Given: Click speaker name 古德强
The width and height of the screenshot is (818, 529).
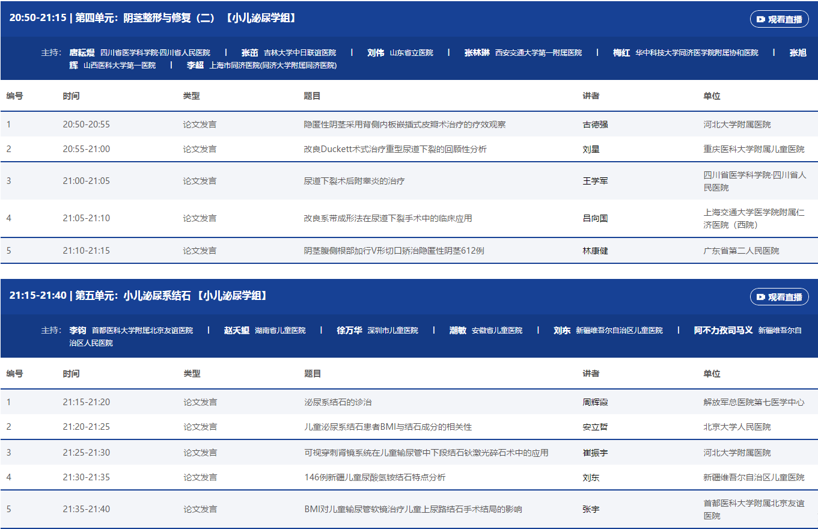Looking at the screenshot, I should click(x=595, y=124).
